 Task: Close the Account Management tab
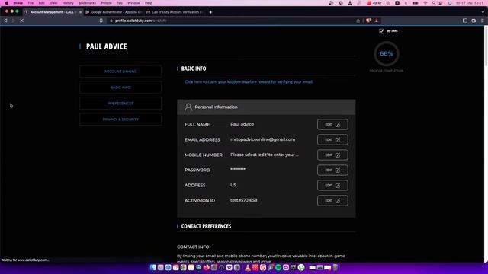(80, 12)
